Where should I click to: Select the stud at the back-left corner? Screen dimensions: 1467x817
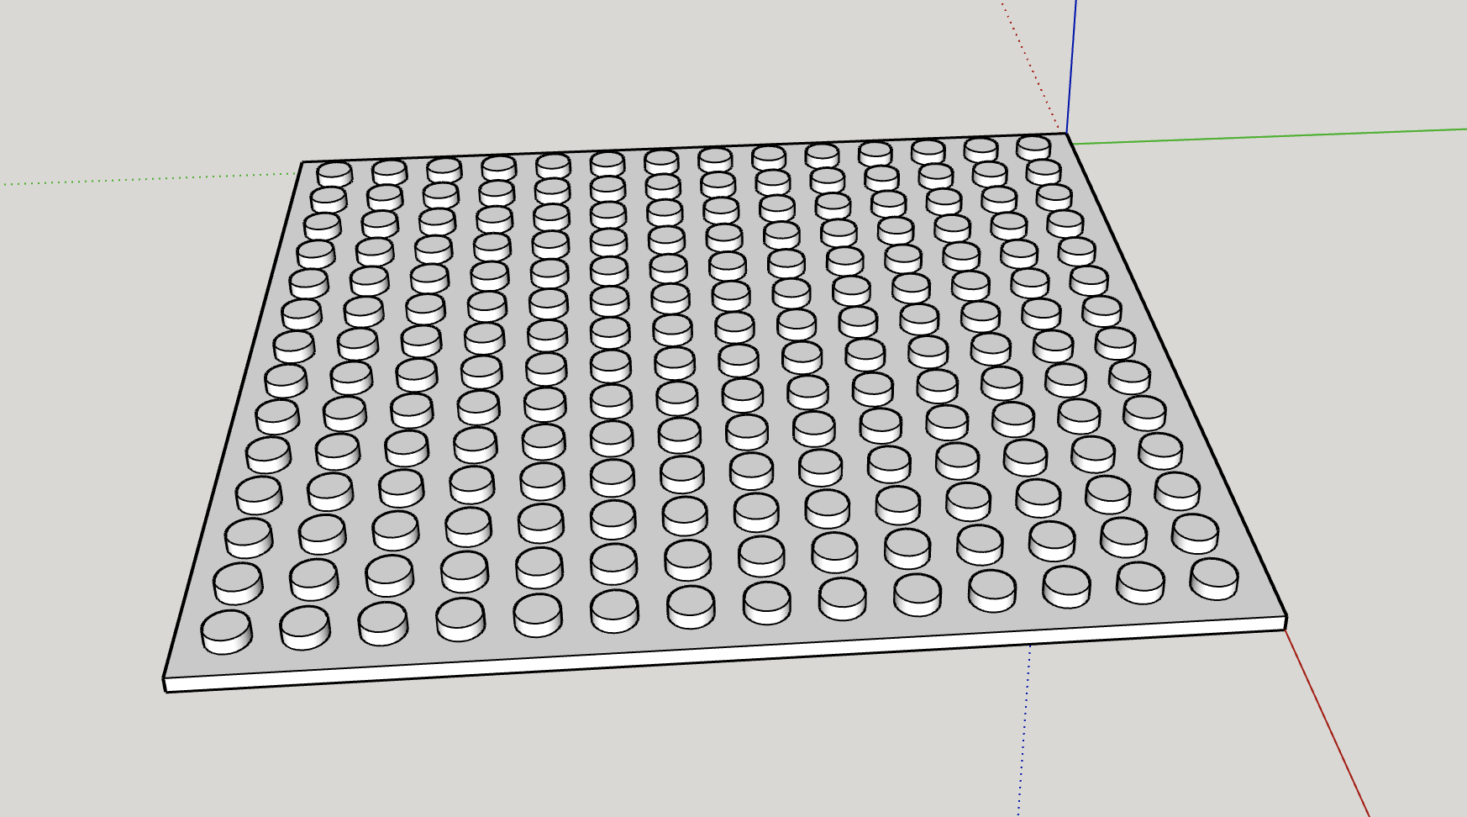click(x=334, y=174)
